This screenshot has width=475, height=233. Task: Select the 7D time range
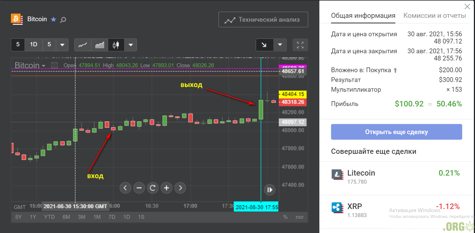112,217
